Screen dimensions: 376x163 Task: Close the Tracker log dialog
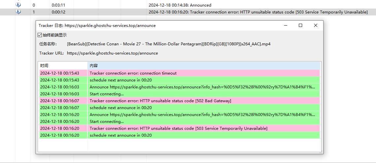[315, 26]
